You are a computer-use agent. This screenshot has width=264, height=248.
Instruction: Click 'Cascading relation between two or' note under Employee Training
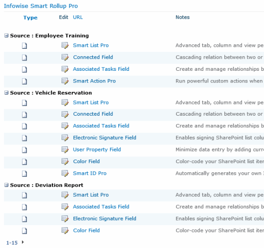pyautogui.click(x=219, y=57)
